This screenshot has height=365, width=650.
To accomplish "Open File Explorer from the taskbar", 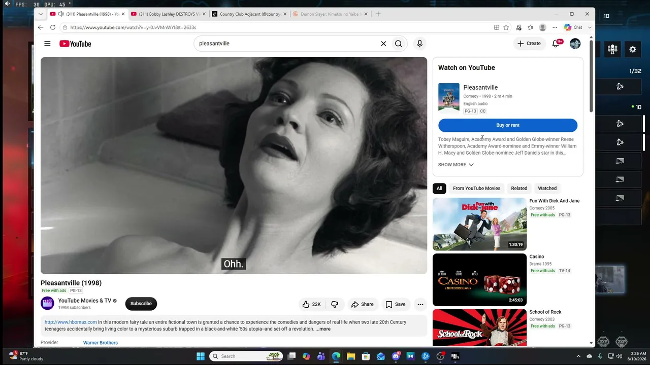I will point(351,356).
